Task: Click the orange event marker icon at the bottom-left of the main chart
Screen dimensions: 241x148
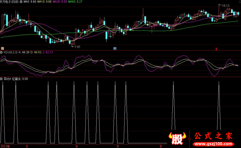Action: (2, 48)
